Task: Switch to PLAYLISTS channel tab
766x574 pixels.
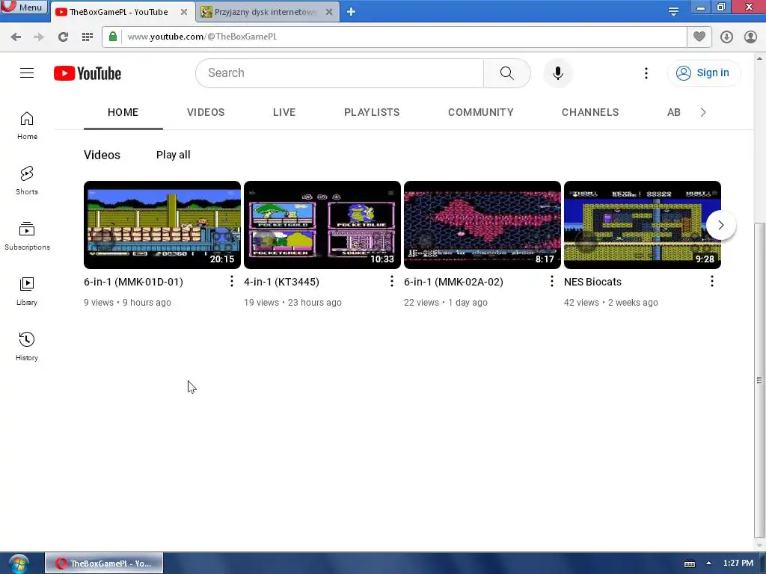Action: pos(372,112)
